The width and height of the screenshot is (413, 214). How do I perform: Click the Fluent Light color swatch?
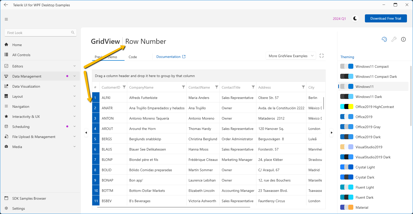(347, 187)
